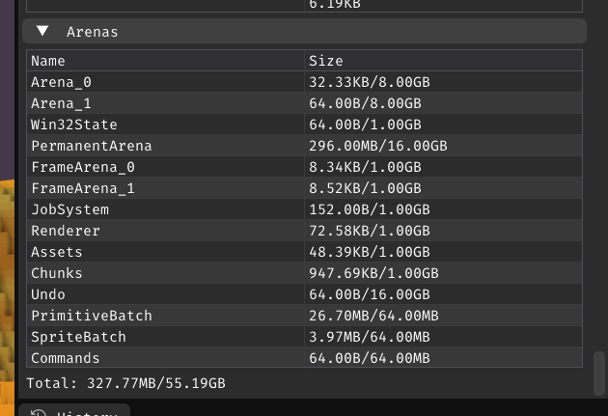Click the Commands size 64.00B/64.00MB

pos(370,358)
